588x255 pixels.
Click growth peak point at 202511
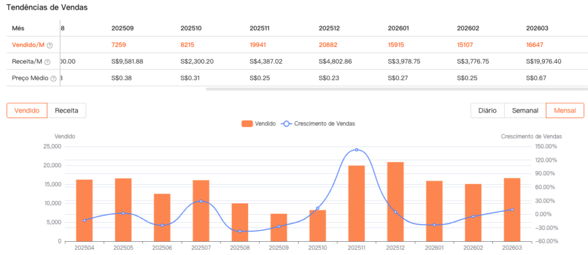(357, 150)
